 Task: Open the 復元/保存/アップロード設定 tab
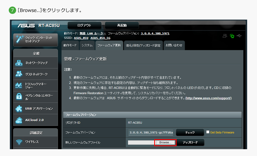[x=143, y=45]
